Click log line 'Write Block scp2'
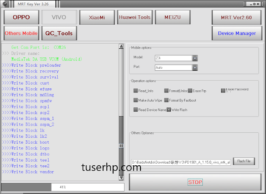Screen dimensions: 266x194 click(26, 113)
